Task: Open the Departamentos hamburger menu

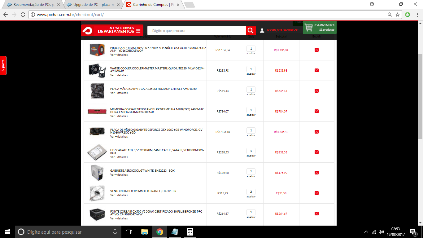Action: coord(138,31)
